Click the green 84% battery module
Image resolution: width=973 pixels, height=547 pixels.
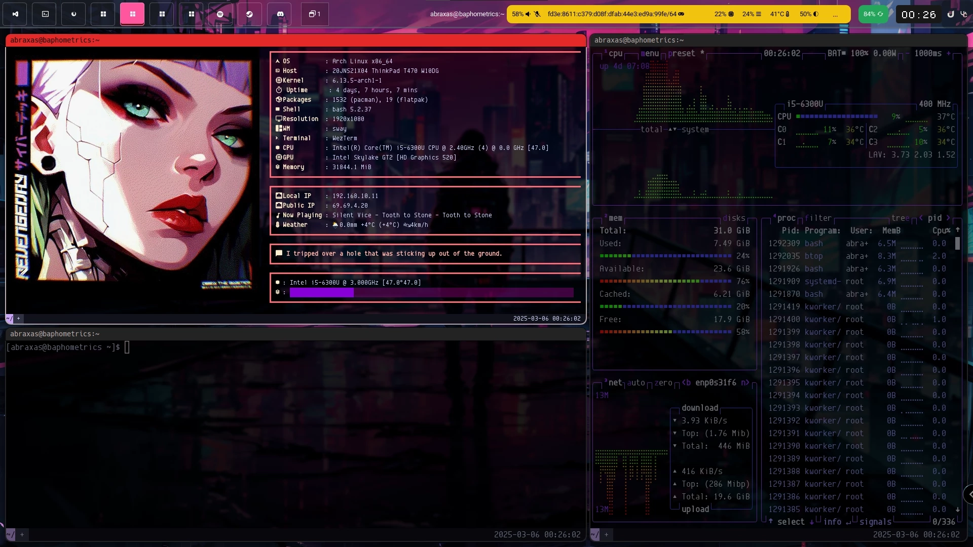click(873, 14)
